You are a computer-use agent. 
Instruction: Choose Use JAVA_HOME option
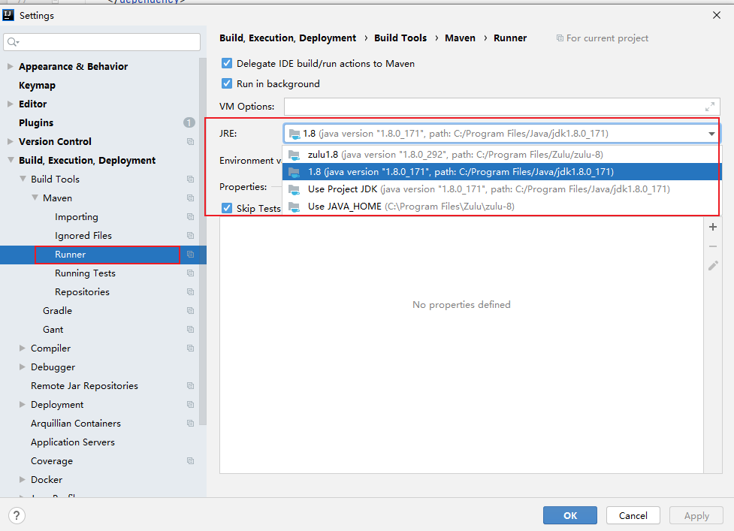click(x=500, y=207)
